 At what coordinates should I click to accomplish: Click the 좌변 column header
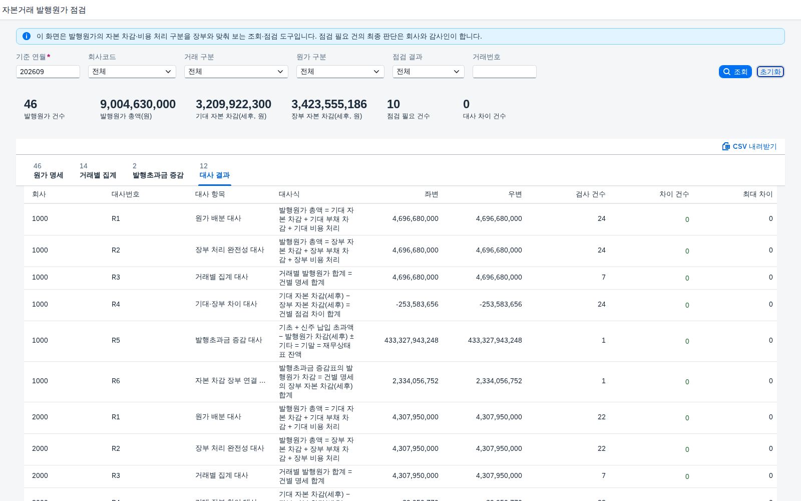pos(432,194)
